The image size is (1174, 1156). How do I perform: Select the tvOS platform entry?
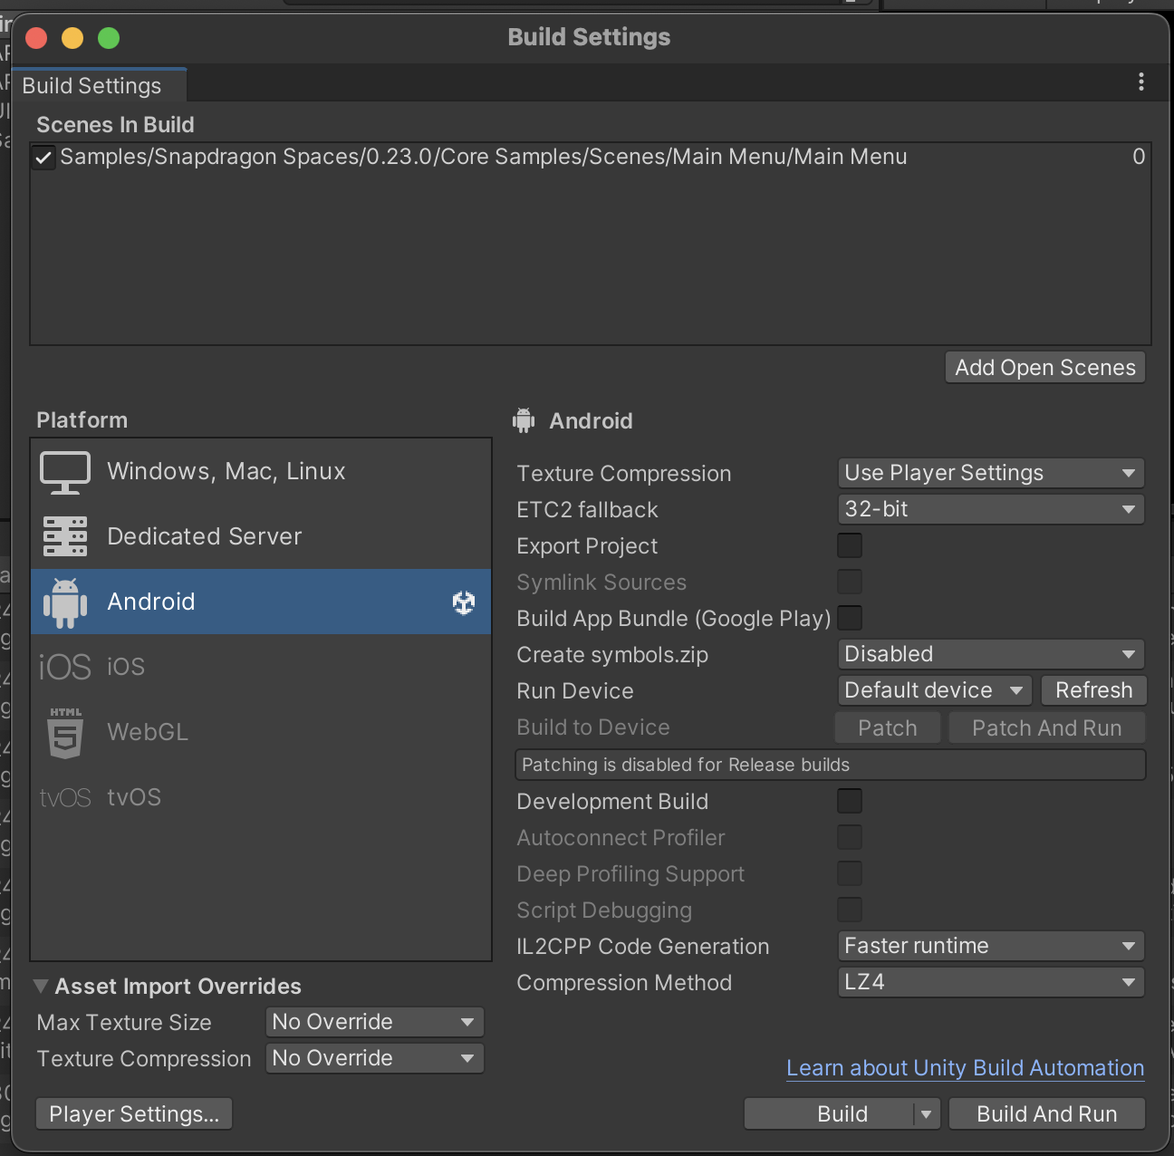[x=261, y=797]
